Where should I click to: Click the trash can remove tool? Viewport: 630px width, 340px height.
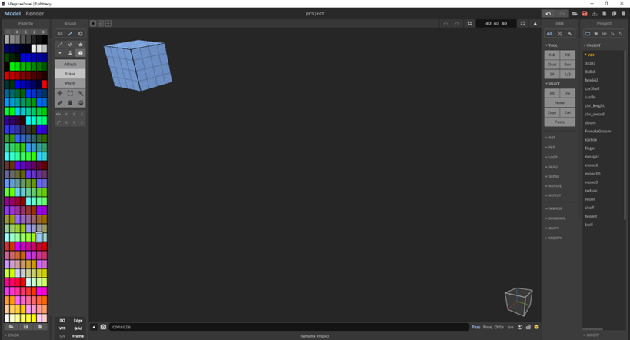pos(70,102)
